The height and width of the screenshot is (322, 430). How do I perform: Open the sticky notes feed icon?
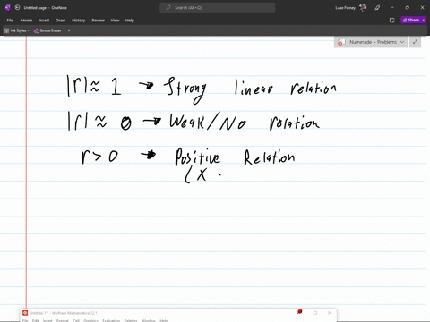coord(392,21)
